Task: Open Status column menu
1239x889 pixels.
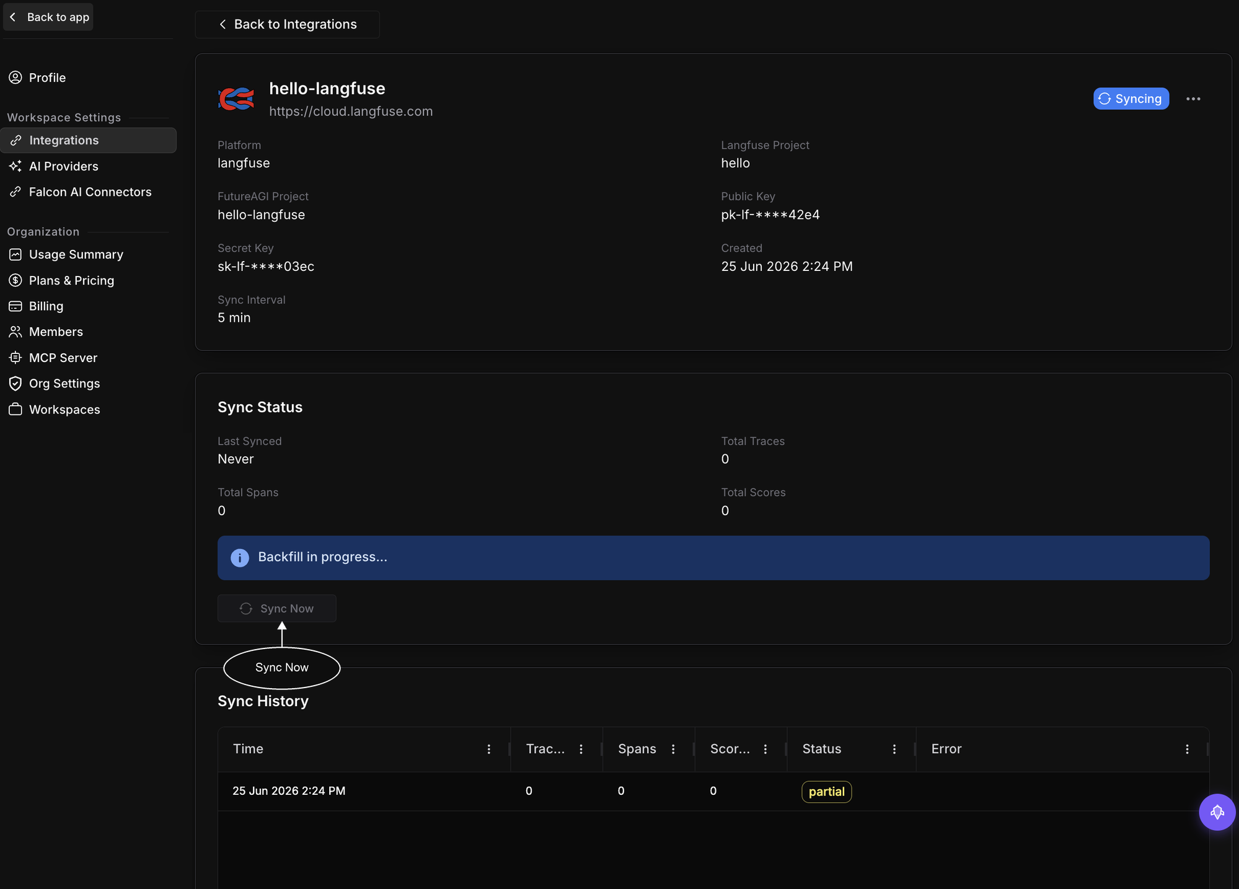Action: 894,749
